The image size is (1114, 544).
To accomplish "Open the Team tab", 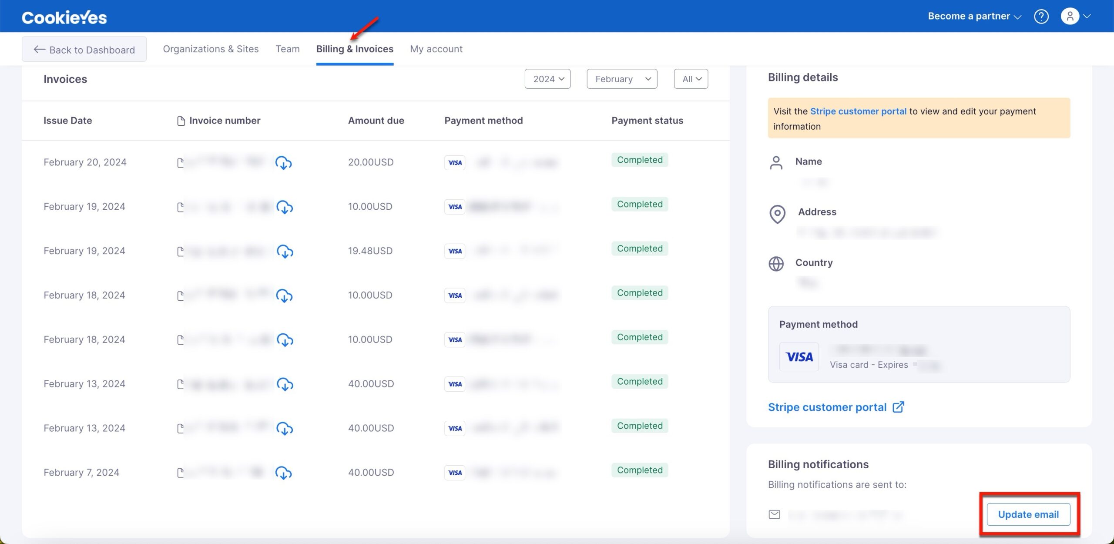I will click(287, 49).
